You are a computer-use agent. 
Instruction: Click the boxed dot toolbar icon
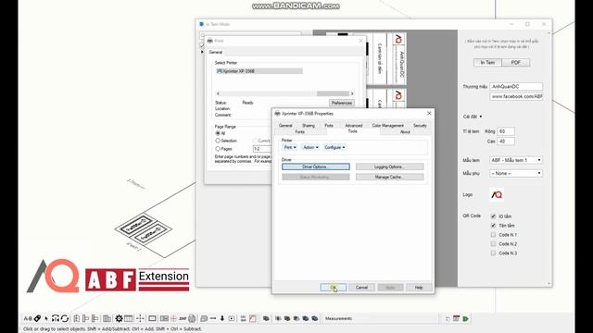tap(232, 318)
